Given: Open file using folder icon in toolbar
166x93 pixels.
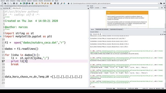Looking at the screenshot, I should [5, 3].
